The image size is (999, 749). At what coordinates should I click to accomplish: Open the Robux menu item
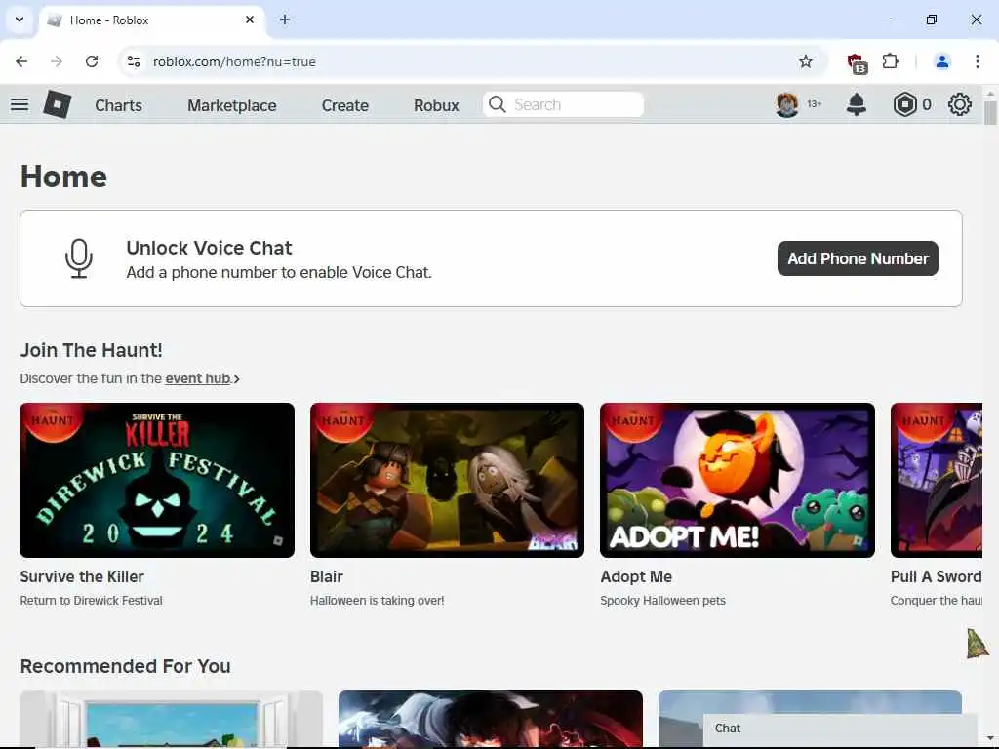436,105
